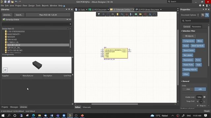Viewport: 211px width, 118px height.
Task: Open the Panels button in status bar
Action: [x=207, y=111]
